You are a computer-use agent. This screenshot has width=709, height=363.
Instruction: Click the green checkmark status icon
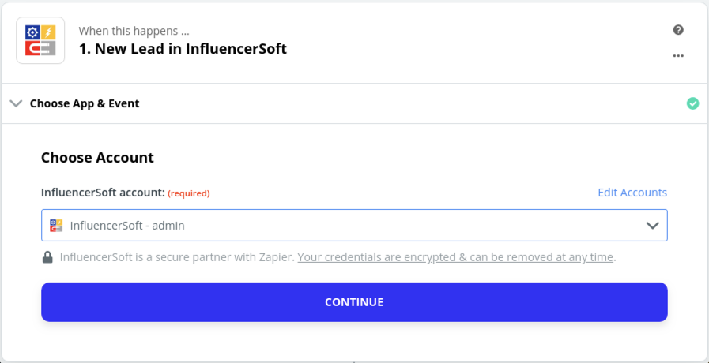click(692, 103)
